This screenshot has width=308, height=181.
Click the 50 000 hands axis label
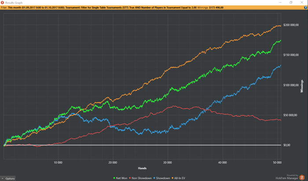(x=277, y=163)
